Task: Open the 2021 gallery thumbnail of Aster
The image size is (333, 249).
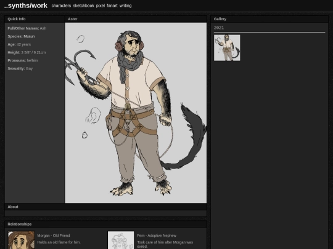Action: click(x=227, y=47)
